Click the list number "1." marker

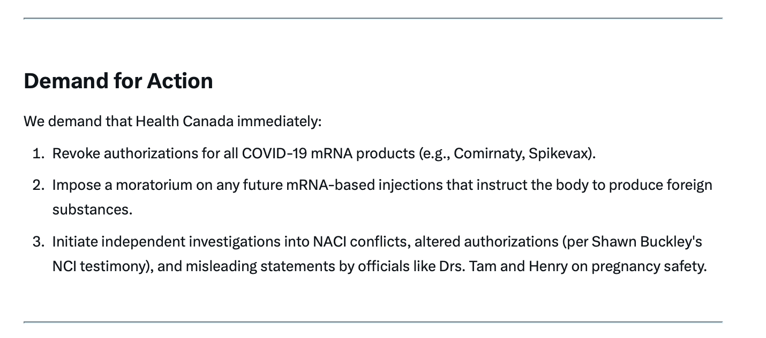point(39,153)
